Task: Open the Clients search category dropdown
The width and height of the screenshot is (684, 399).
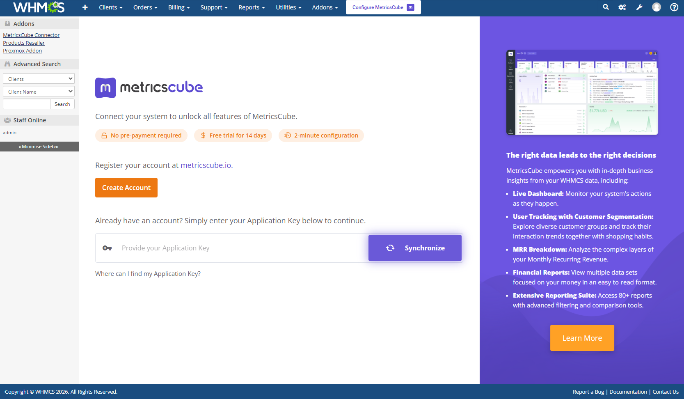Action: coord(38,78)
